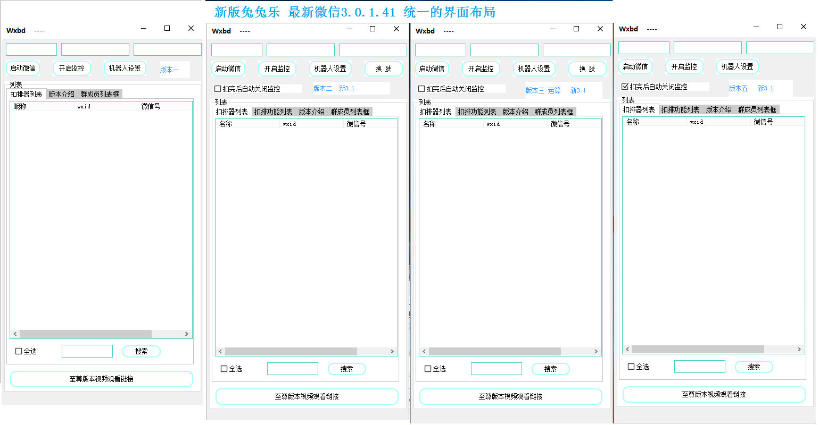The image size is (819, 425).
Task: Switch to 版本介绍 tab in 版本五 window
Action: [x=719, y=109]
